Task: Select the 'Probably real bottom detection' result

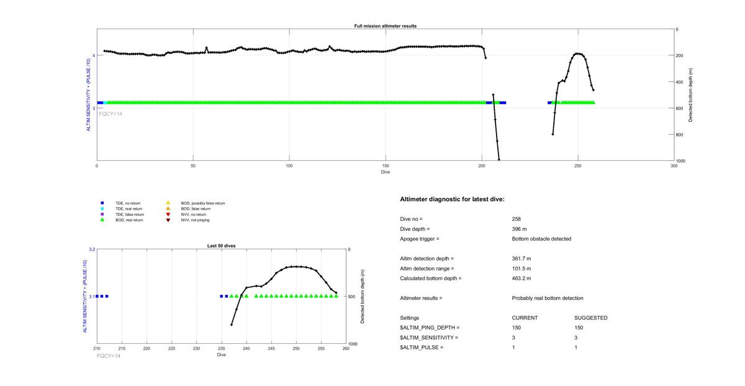Action: pos(548,298)
